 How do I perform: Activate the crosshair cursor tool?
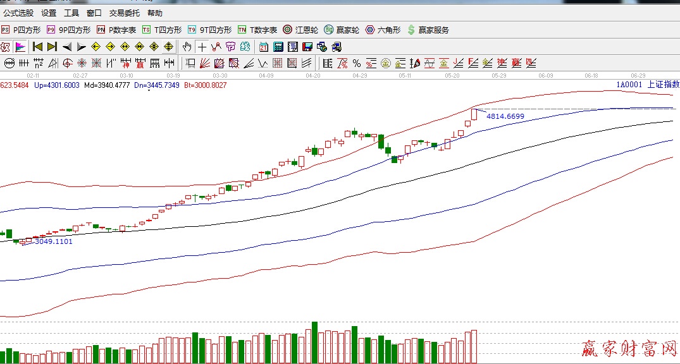pyautogui.click(x=201, y=47)
